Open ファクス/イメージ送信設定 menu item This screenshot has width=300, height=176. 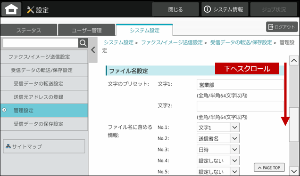tap(44, 56)
